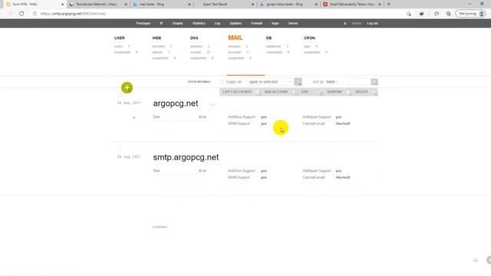Viewport: 491px width, 276px height.
Task: Switch to the DNS section tab
Action: pyautogui.click(x=194, y=38)
